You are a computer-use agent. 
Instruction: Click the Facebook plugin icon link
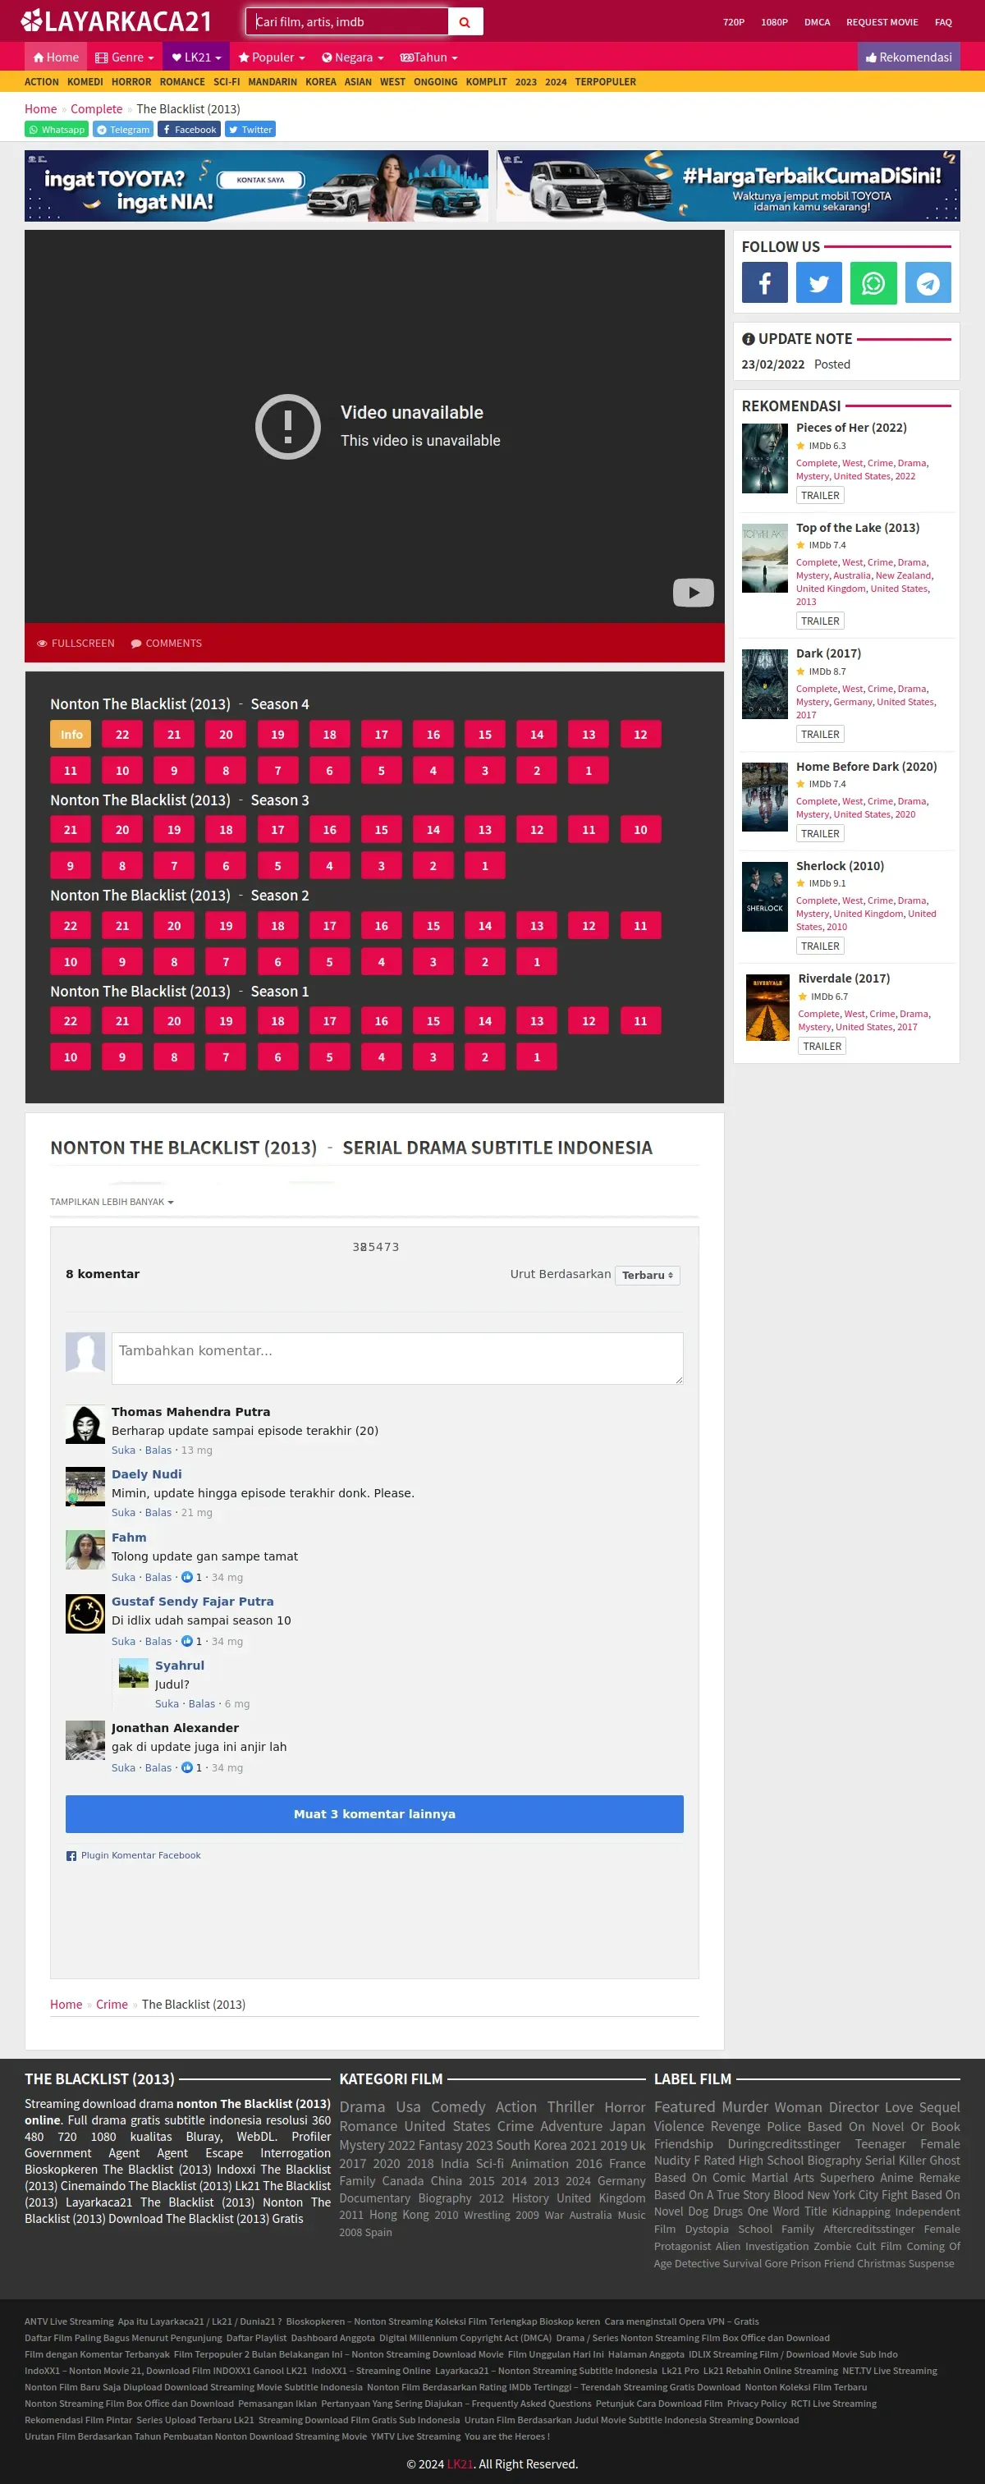click(x=71, y=1856)
